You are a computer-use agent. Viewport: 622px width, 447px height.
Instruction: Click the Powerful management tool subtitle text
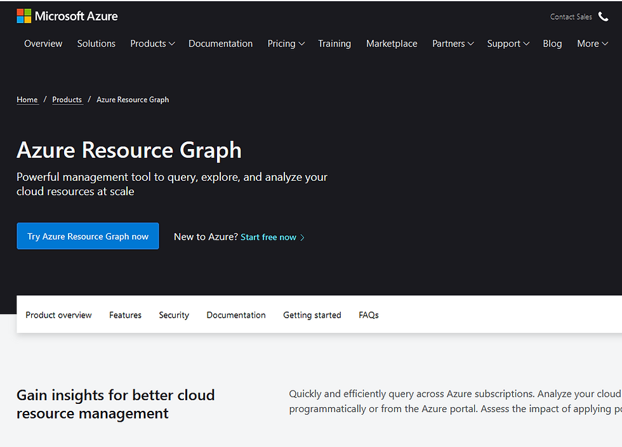tap(172, 185)
